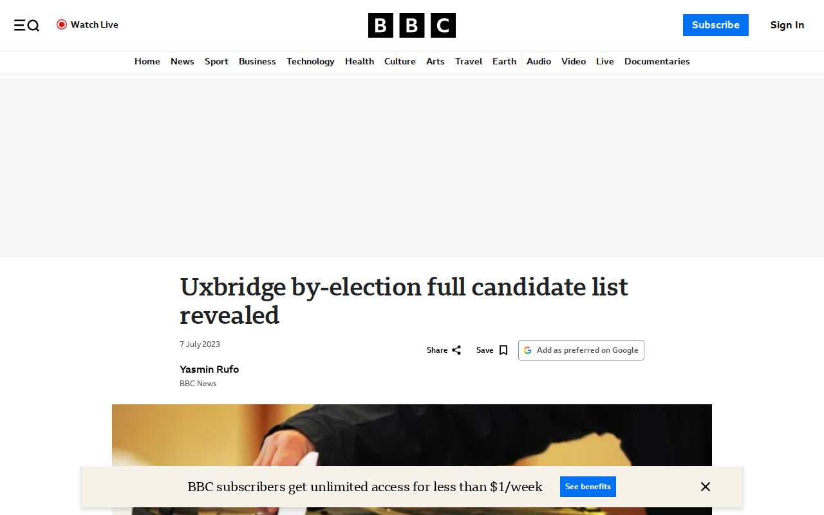Image resolution: width=824 pixels, height=515 pixels.
Task: Open author Yasmin Rufo's name
Action: pos(209,369)
